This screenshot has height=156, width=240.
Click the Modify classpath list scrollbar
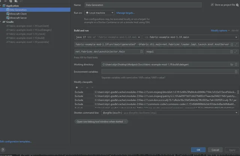click(238, 92)
